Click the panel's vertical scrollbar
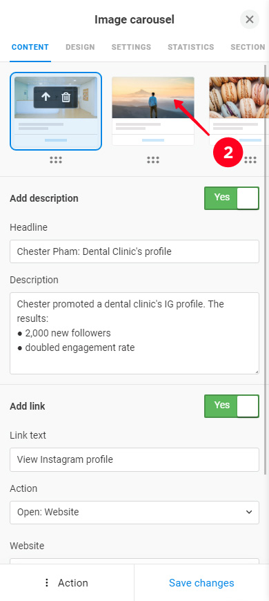 point(265,268)
